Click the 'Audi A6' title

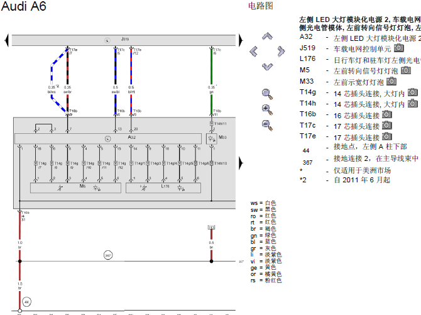[24, 6]
